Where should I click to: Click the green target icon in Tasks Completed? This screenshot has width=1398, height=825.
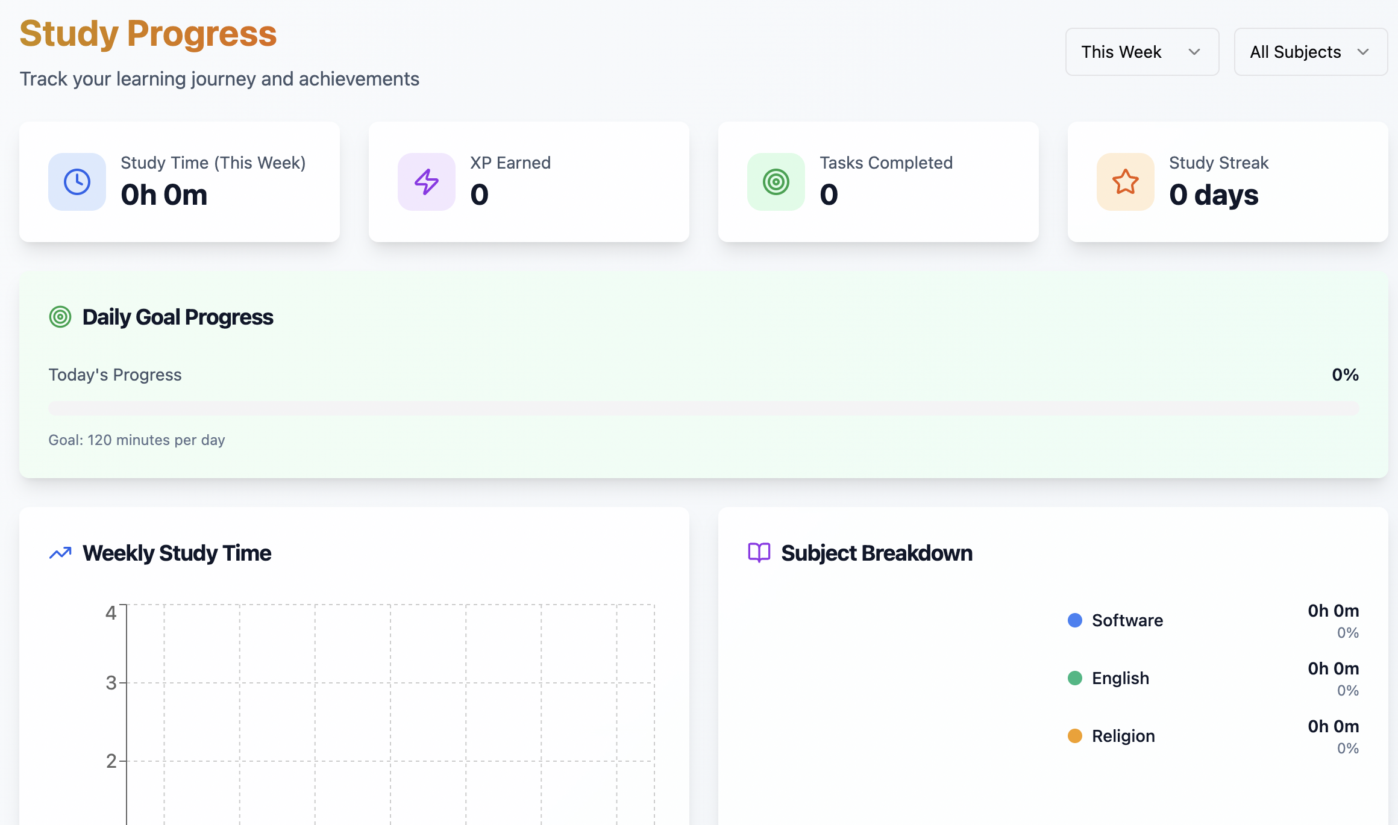pos(776,182)
